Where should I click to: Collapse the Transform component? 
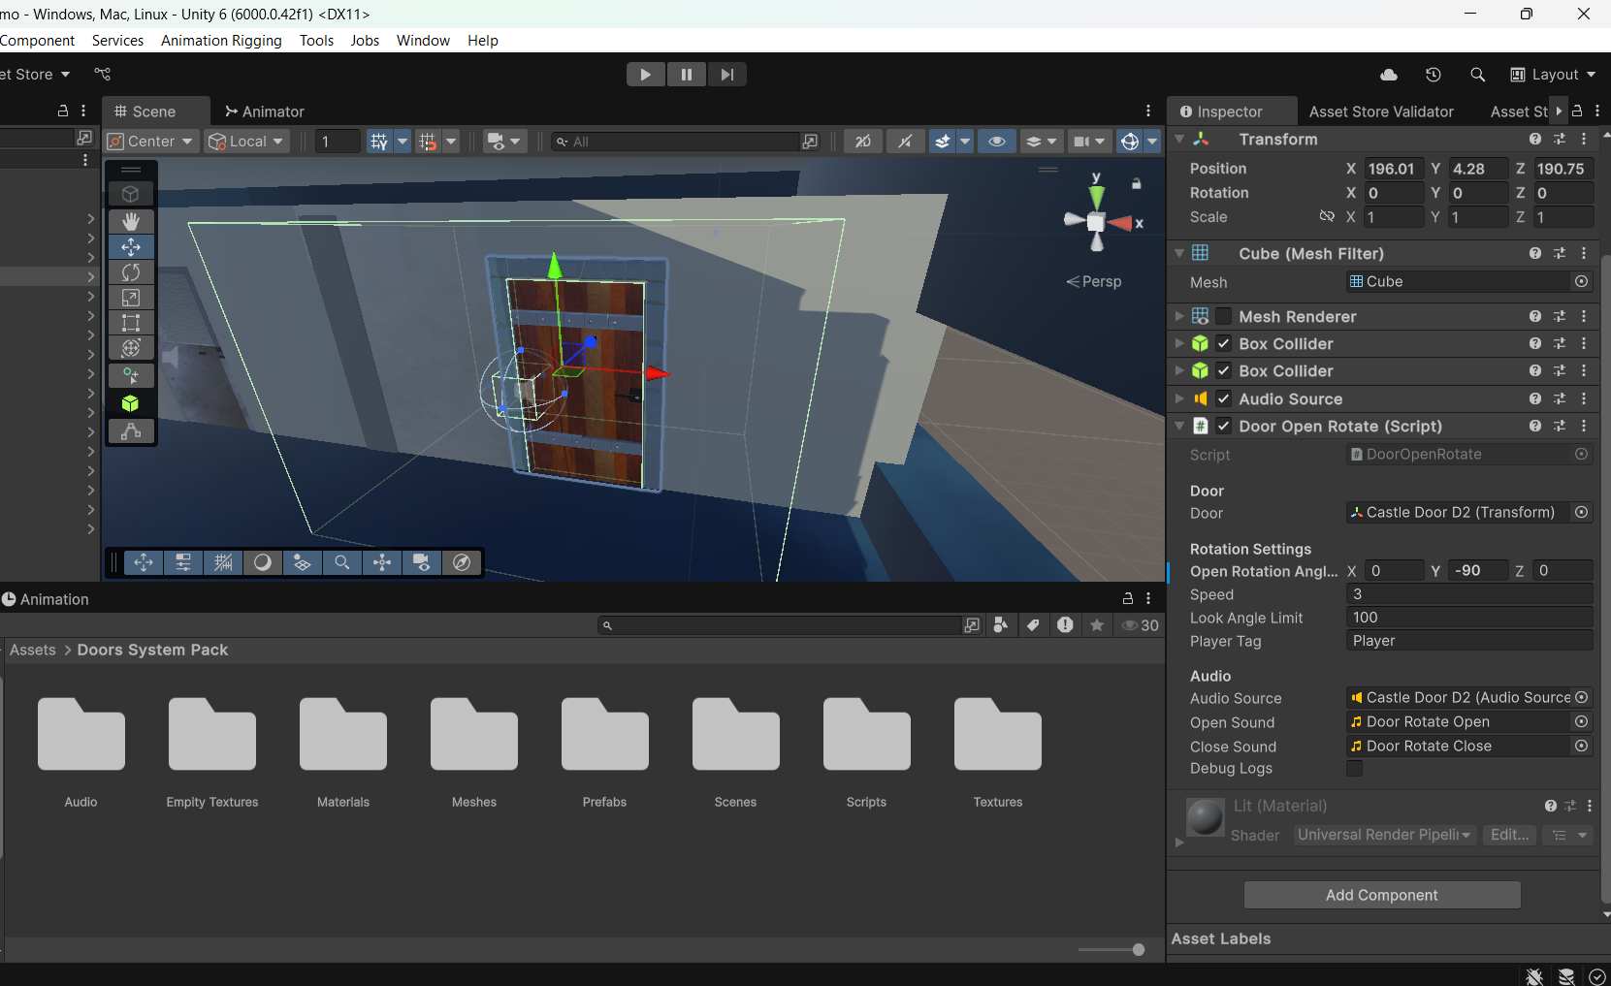click(1177, 139)
